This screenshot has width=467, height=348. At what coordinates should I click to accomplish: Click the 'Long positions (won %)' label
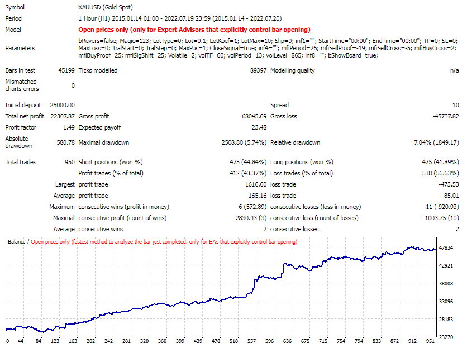[302, 162]
